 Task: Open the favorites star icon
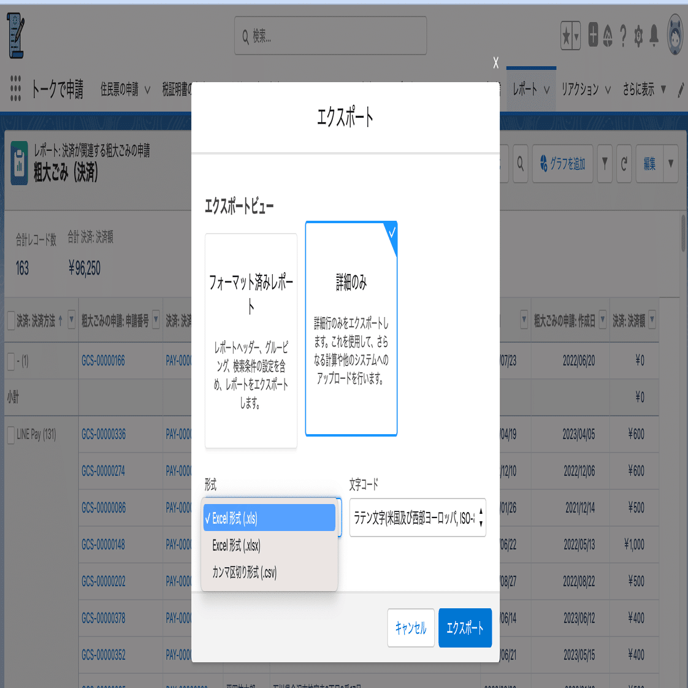tap(567, 36)
